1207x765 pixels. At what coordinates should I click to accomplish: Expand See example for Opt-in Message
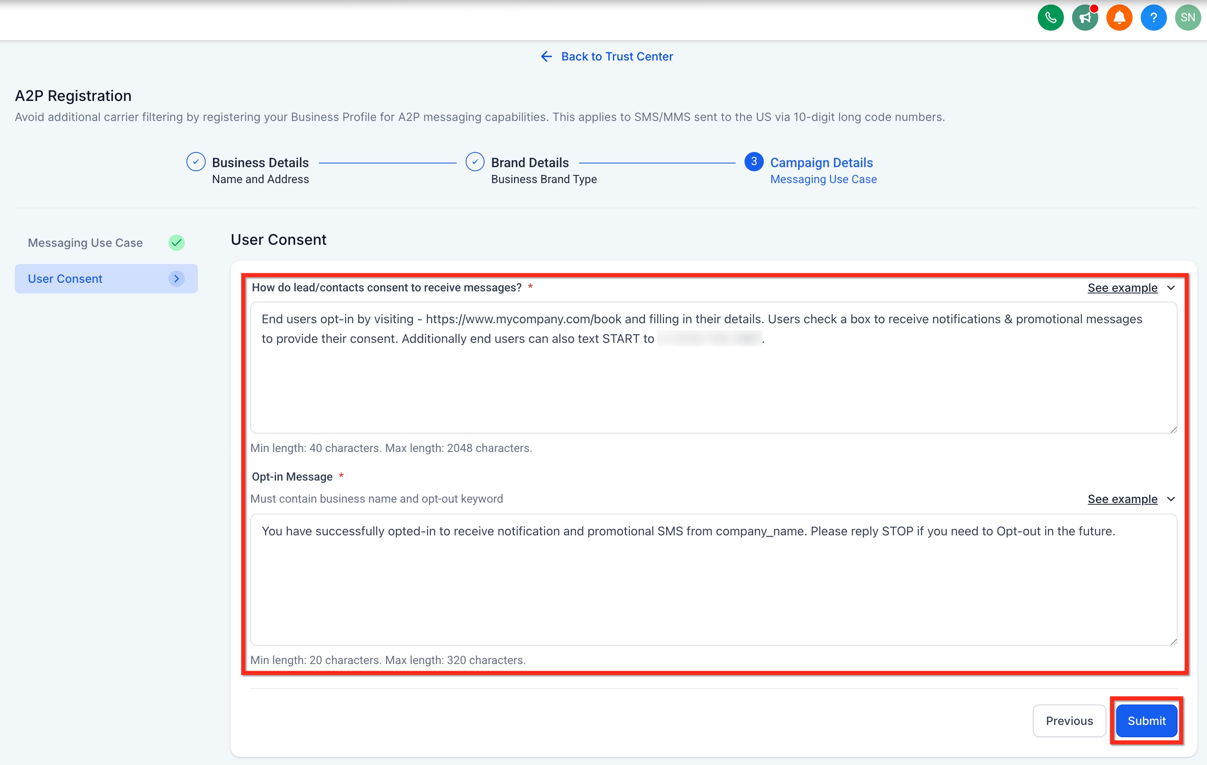click(1122, 499)
